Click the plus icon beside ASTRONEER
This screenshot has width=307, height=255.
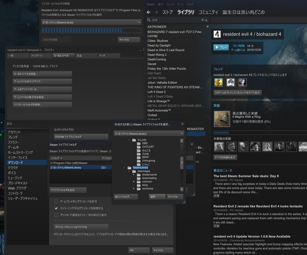[x=207, y=27]
